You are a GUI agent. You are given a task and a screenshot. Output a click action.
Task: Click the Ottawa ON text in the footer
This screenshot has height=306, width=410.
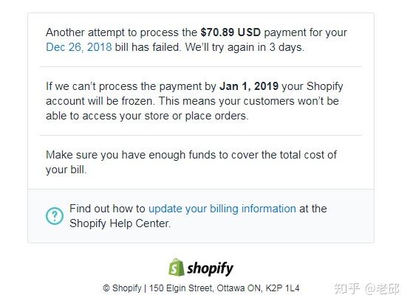239,288
